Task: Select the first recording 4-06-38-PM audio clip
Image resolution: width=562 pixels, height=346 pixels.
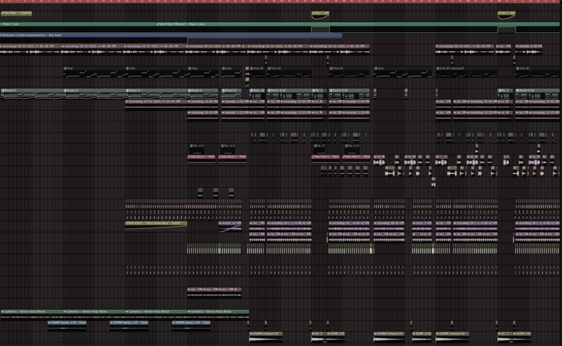Action: [30, 46]
